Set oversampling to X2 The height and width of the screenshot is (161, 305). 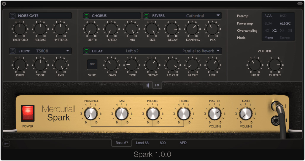tap(274, 30)
